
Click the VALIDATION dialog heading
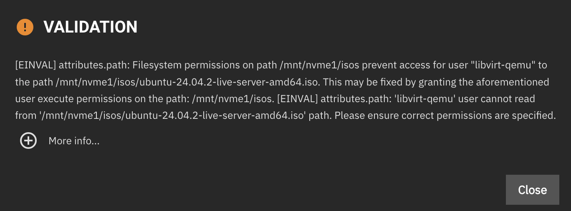tap(91, 27)
